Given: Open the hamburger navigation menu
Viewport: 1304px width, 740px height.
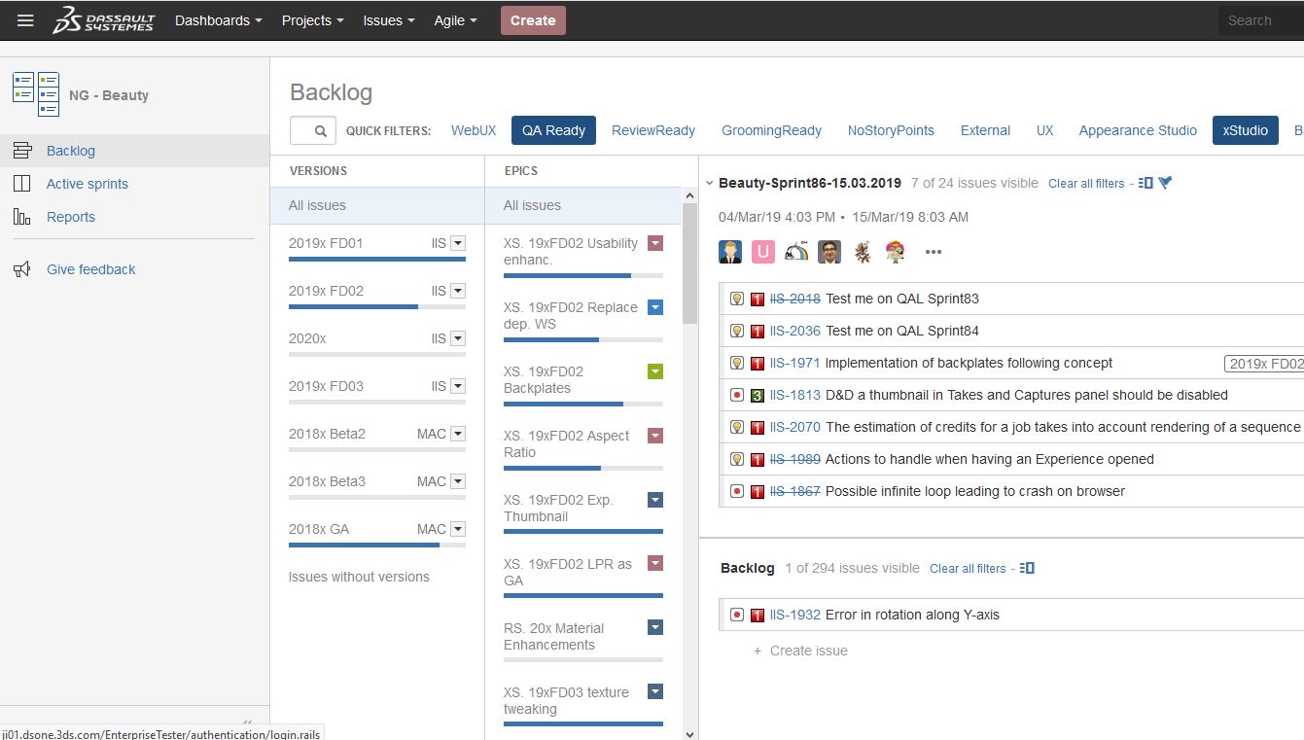Looking at the screenshot, I should (25, 19).
